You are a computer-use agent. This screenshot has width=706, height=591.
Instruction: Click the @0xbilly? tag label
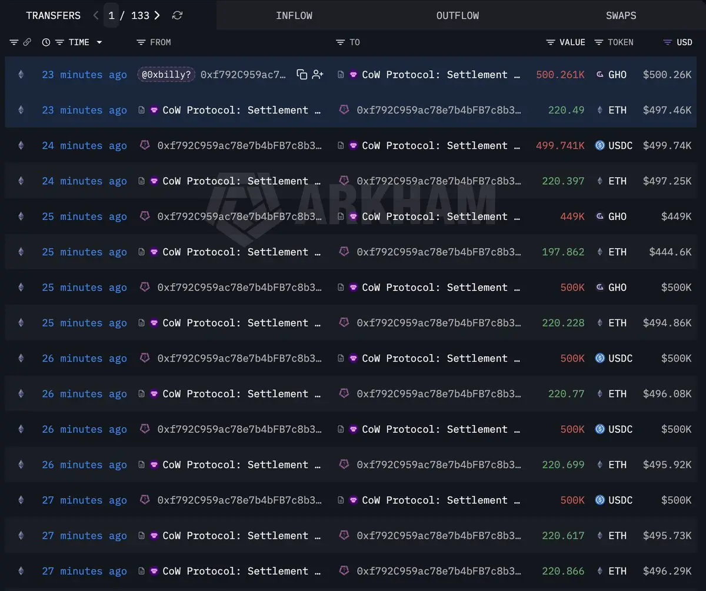tap(166, 75)
